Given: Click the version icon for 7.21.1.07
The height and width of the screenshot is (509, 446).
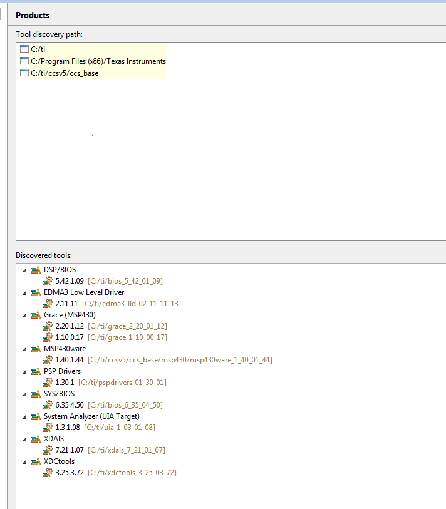Looking at the screenshot, I should pos(48,450).
